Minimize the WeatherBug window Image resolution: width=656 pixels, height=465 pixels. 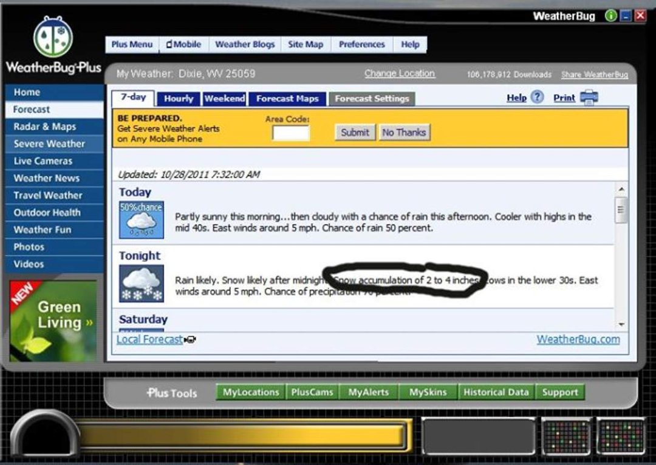click(x=626, y=16)
